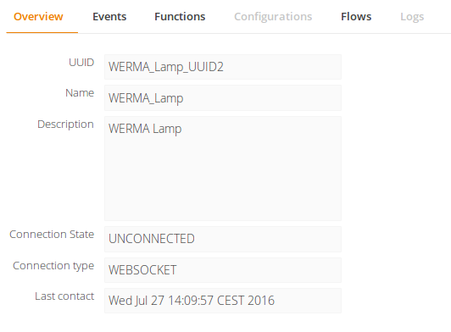Click the UUID field showing WERMA_Lamp_UUID2
Viewport: 451px width, 332px height.
(x=223, y=67)
